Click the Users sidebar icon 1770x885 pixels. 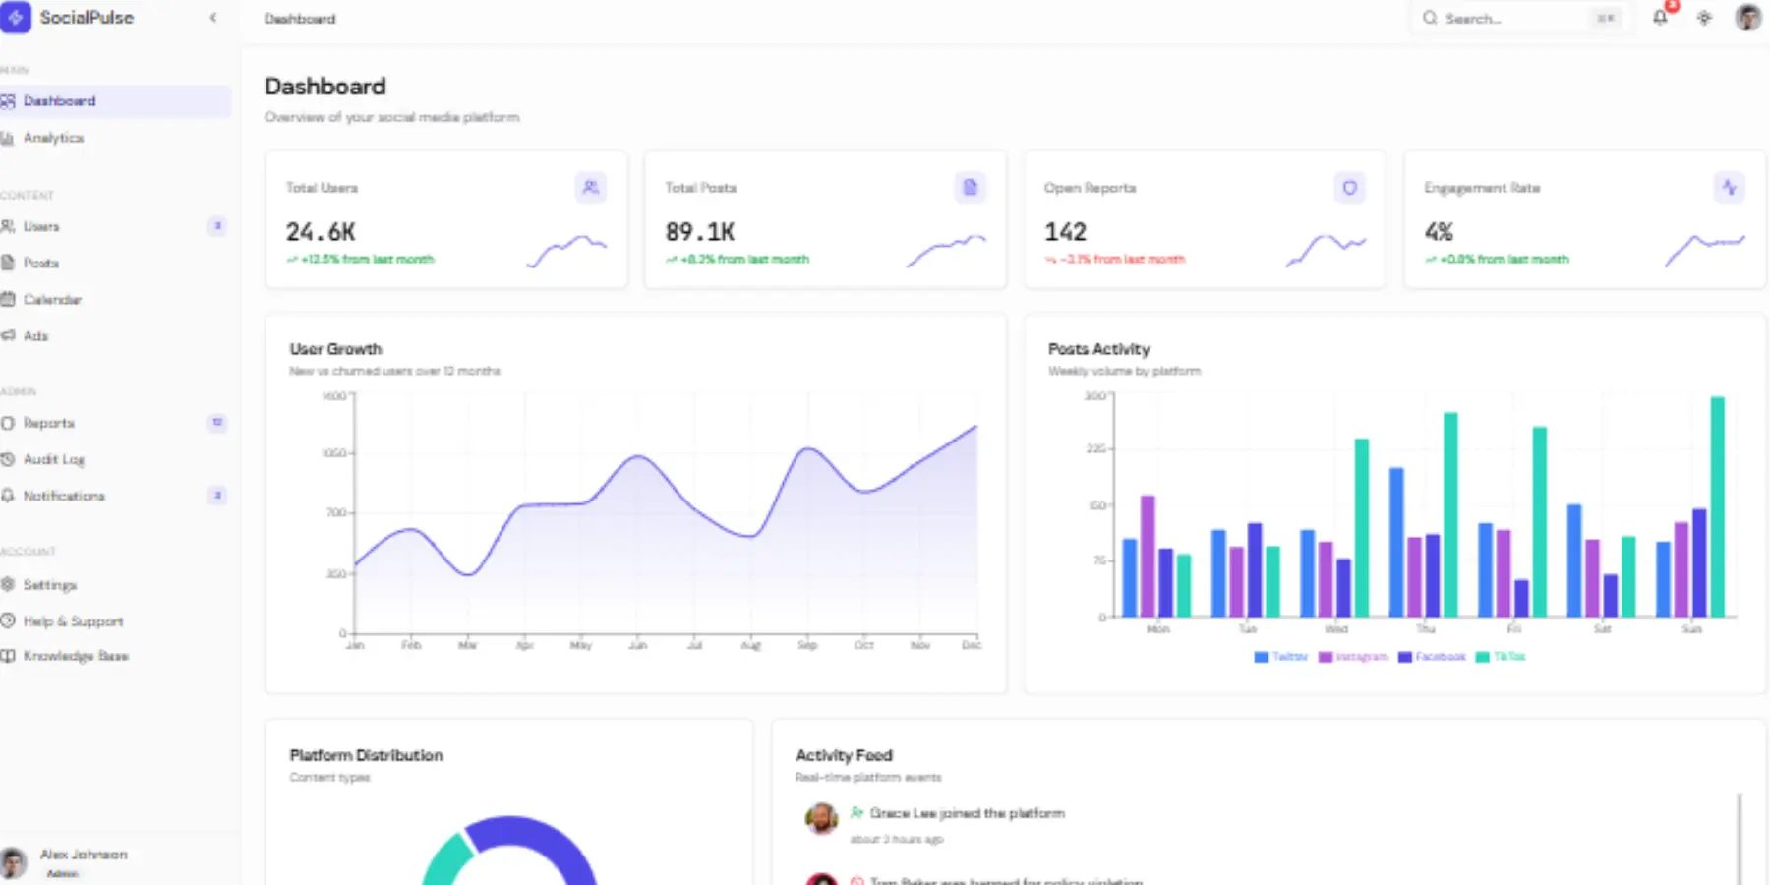(x=7, y=226)
